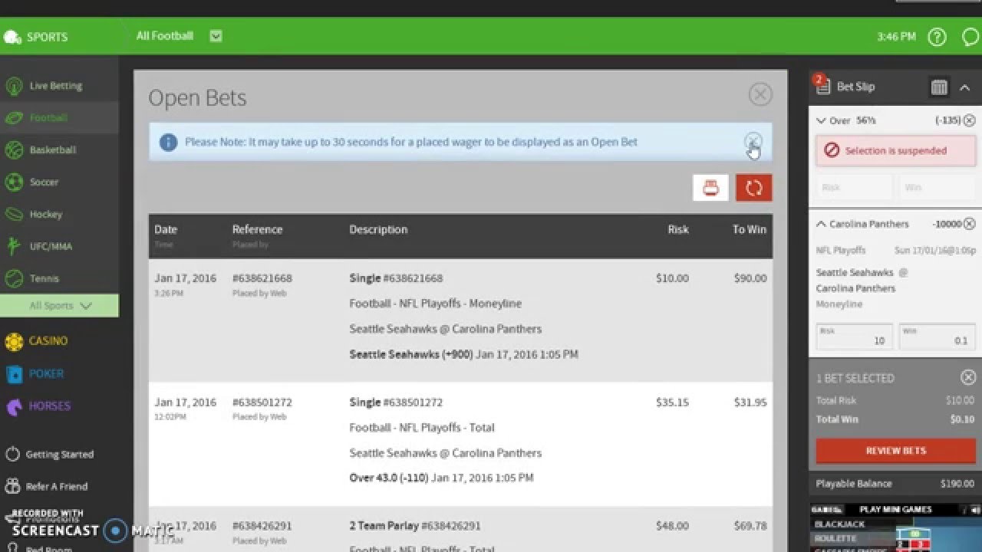The image size is (982, 552).
Task: Close the Open Bets dialog
Action: pyautogui.click(x=760, y=94)
